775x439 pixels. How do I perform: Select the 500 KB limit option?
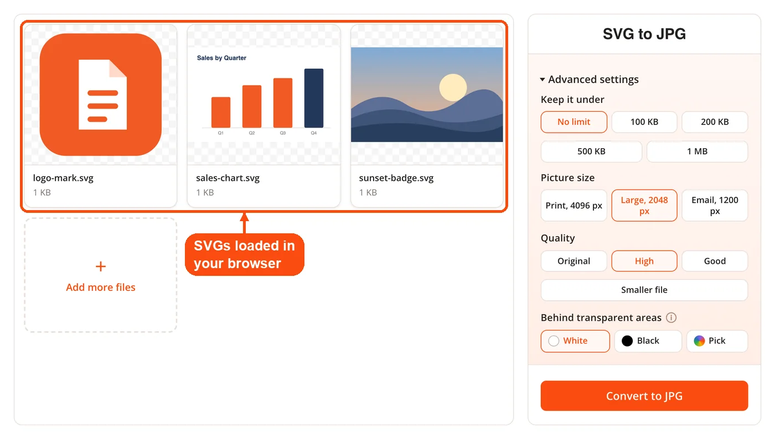click(591, 151)
